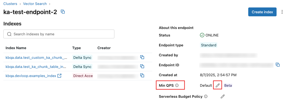This screenshot has height=103, width=286.
Task: Copy the endpoint name ka-test-endpoint-2
Action: pyautogui.click(x=63, y=12)
